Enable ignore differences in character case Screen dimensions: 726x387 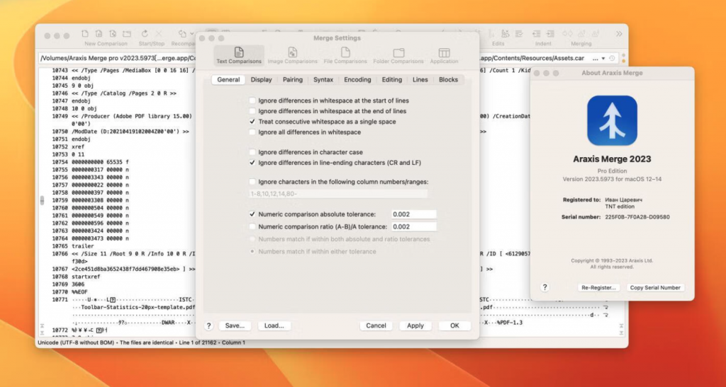tap(252, 152)
